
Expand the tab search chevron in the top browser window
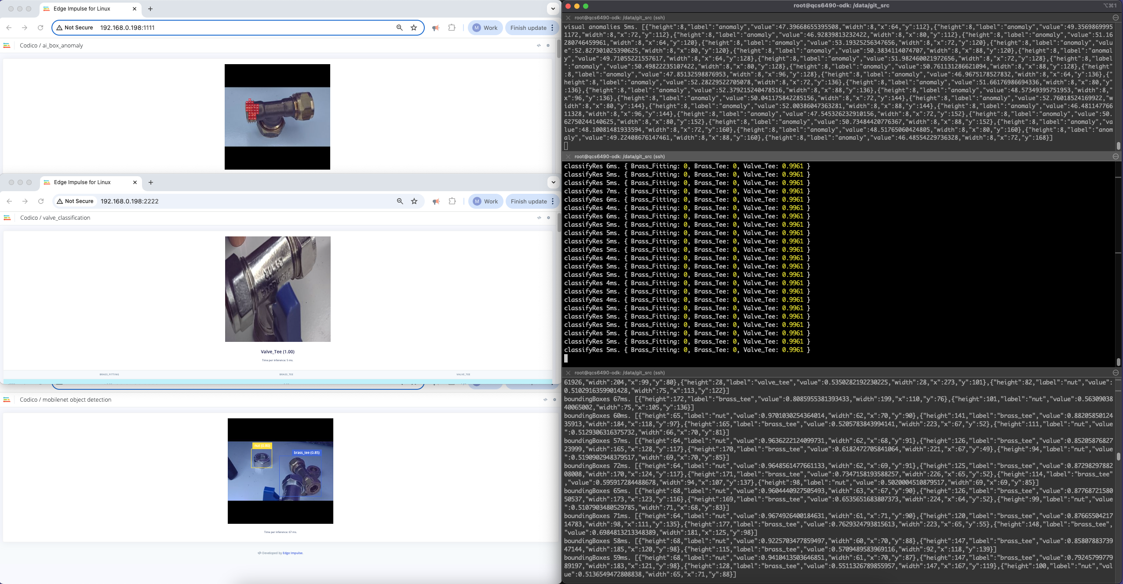pos(553,9)
